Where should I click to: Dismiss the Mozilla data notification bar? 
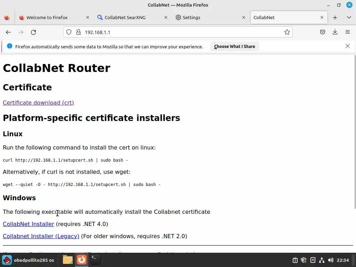(x=347, y=46)
